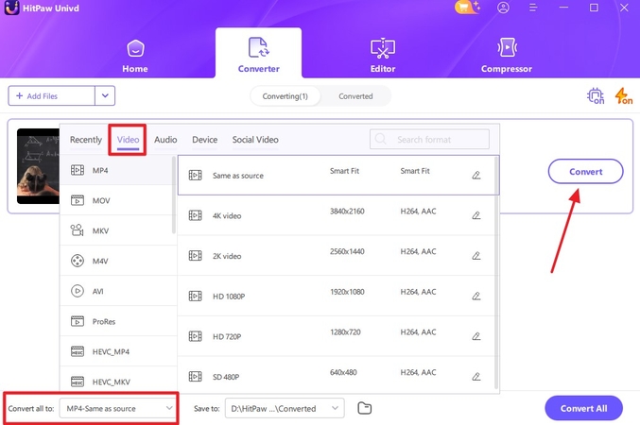Viewport: 640px width, 425px height.
Task: Click the search magnifier icon
Action: tap(380, 139)
